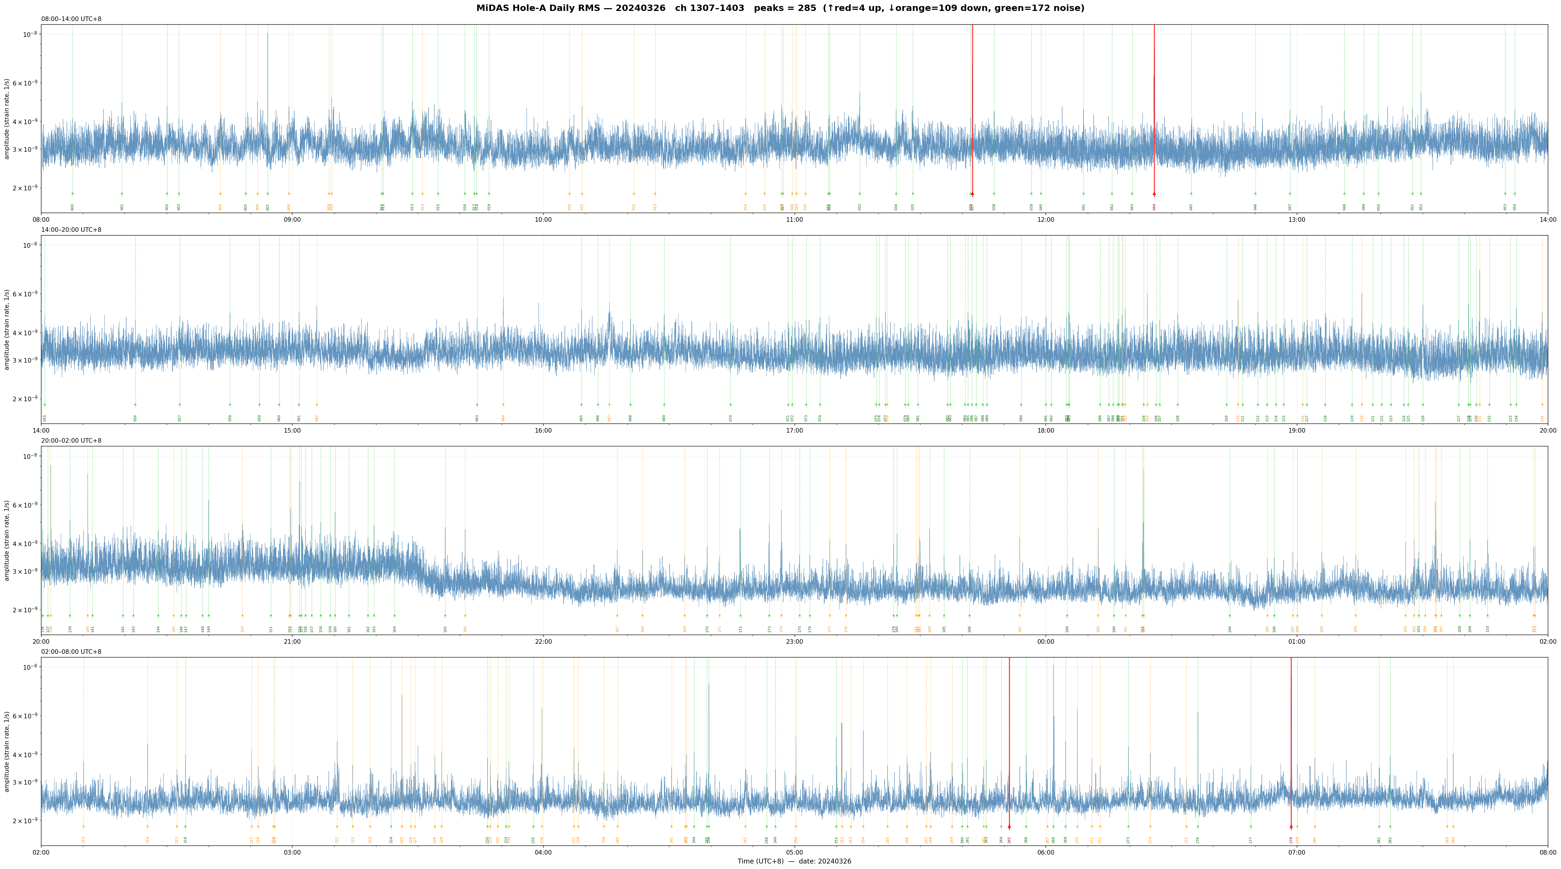This screenshot has width=1561, height=869.
Task: Pick orange down peak marker 213
Action: click(x=83, y=827)
